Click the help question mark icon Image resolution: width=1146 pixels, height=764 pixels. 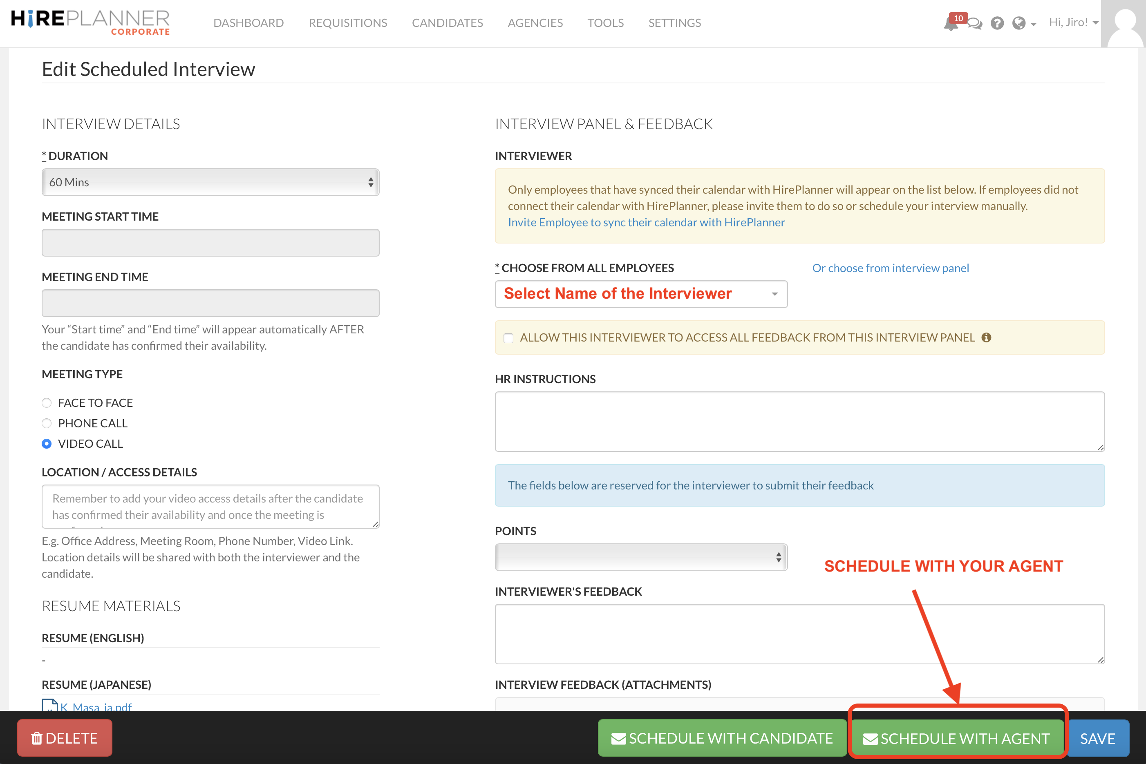click(997, 23)
